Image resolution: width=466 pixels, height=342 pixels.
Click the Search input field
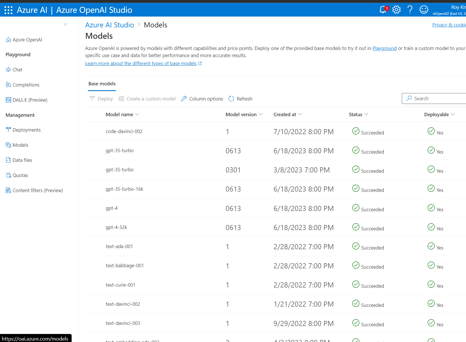(437, 98)
